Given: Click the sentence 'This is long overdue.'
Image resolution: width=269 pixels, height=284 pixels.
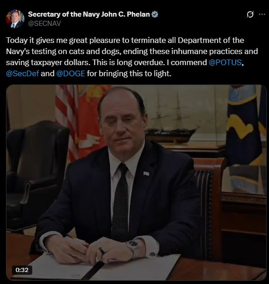Looking at the screenshot, I should [129, 62].
